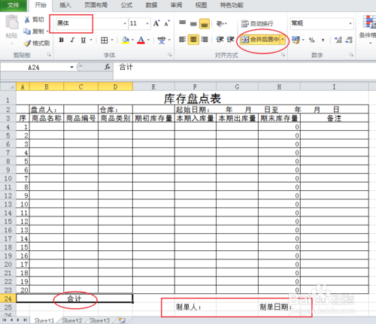Switch to 视图 view tab
Image resolution: width=376 pixels, height=324 pixels.
[x=201, y=5]
